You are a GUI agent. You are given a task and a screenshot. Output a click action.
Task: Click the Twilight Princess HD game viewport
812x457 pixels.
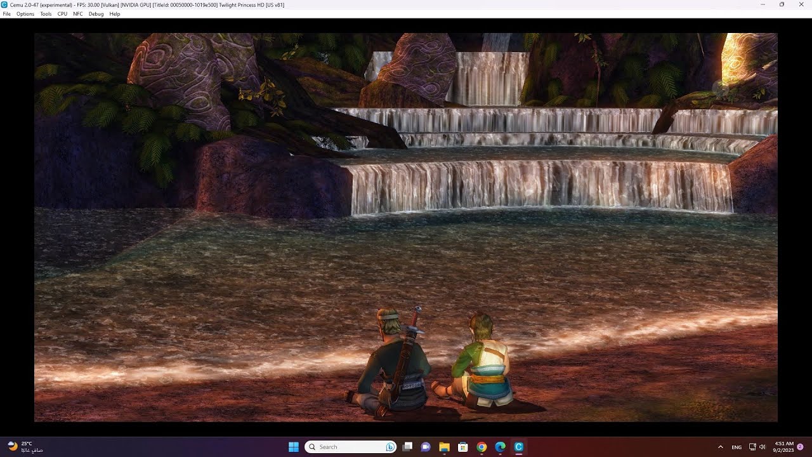click(x=406, y=227)
